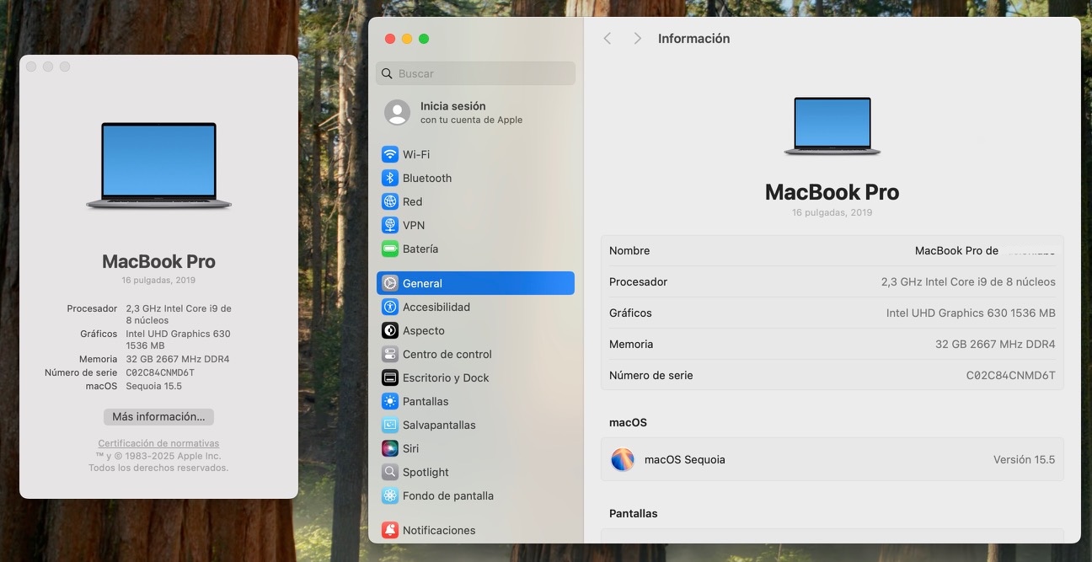Click Inicia sesión con tu cuenta de Apple
This screenshot has height=562, width=1092.
tap(471, 113)
